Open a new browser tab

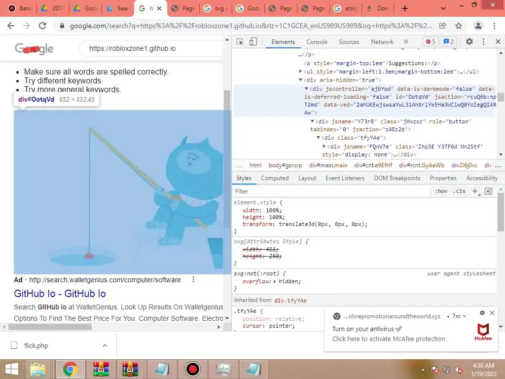pyautogui.click(x=405, y=8)
